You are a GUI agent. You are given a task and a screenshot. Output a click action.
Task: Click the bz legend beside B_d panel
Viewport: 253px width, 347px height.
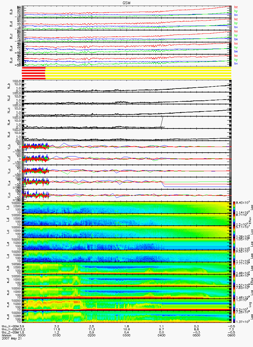pyautogui.click(x=236, y=19)
